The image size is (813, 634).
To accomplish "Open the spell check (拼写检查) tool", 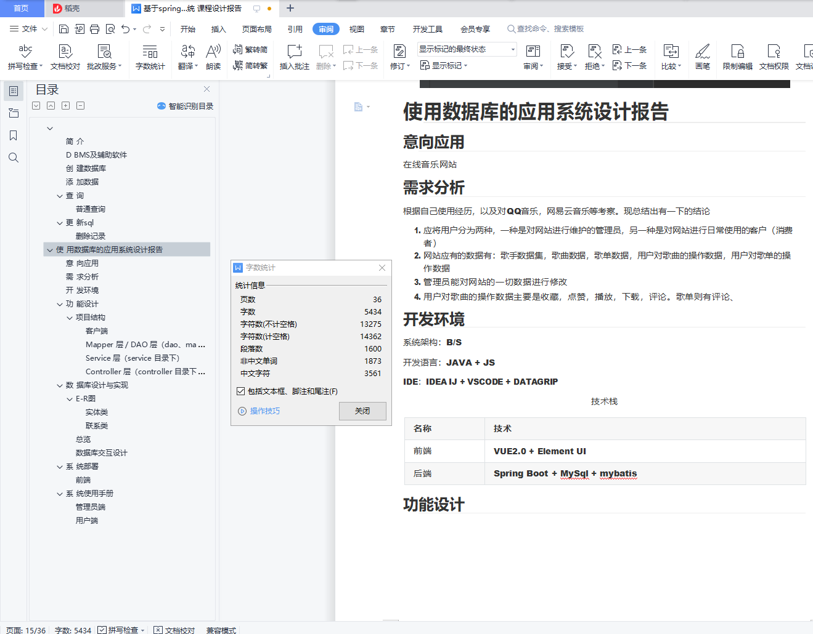I will coord(25,57).
